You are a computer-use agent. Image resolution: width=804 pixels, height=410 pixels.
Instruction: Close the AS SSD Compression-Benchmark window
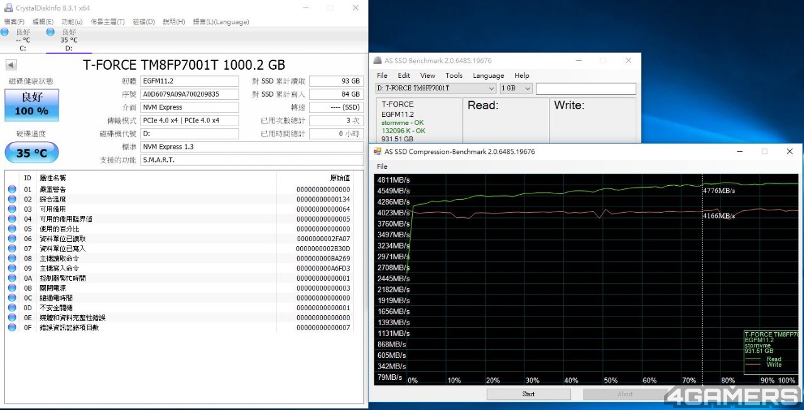pyautogui.click(x=790, y=151)
